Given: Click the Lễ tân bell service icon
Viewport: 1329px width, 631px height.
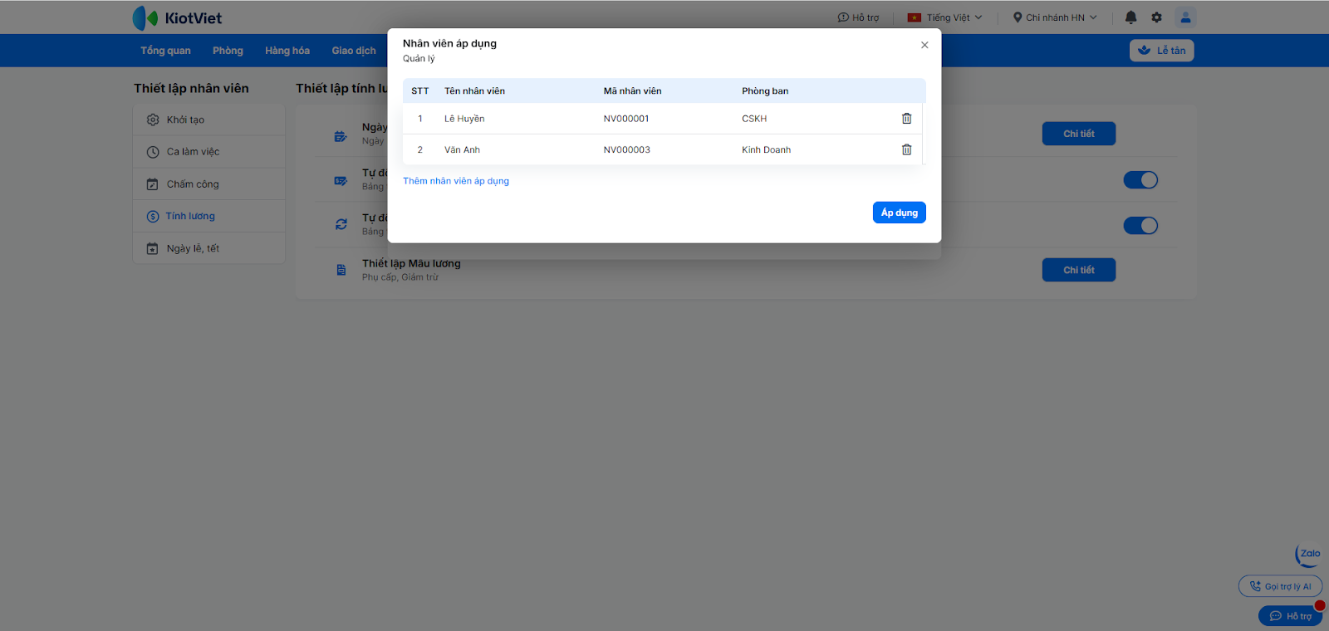Looking at the screenshot, I should (x=1145, y=51).
